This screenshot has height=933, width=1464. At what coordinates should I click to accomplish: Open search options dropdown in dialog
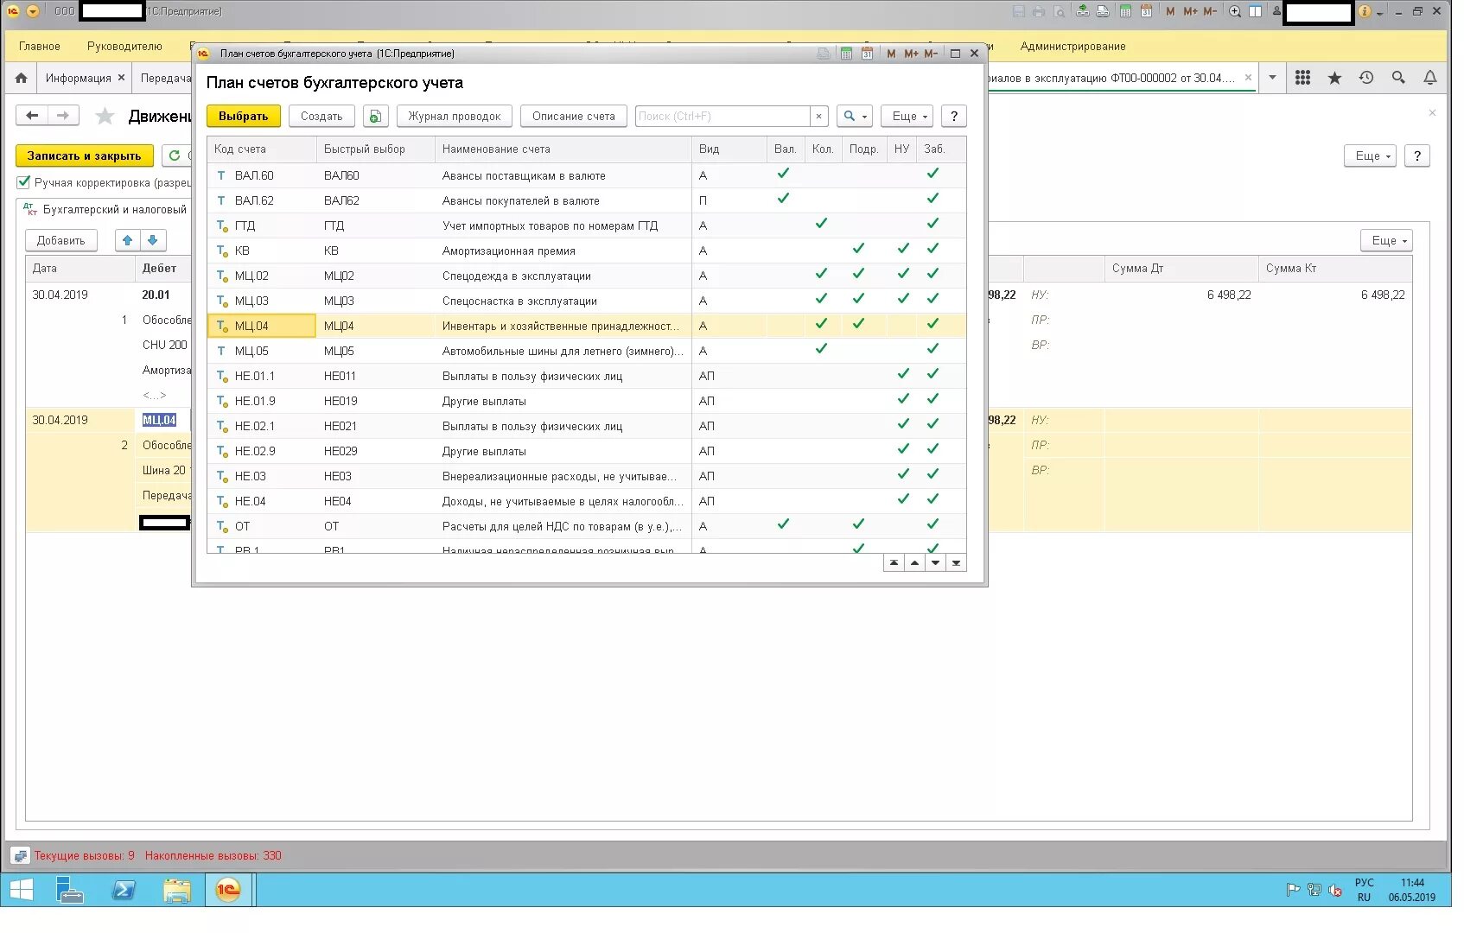pos(855,116)
